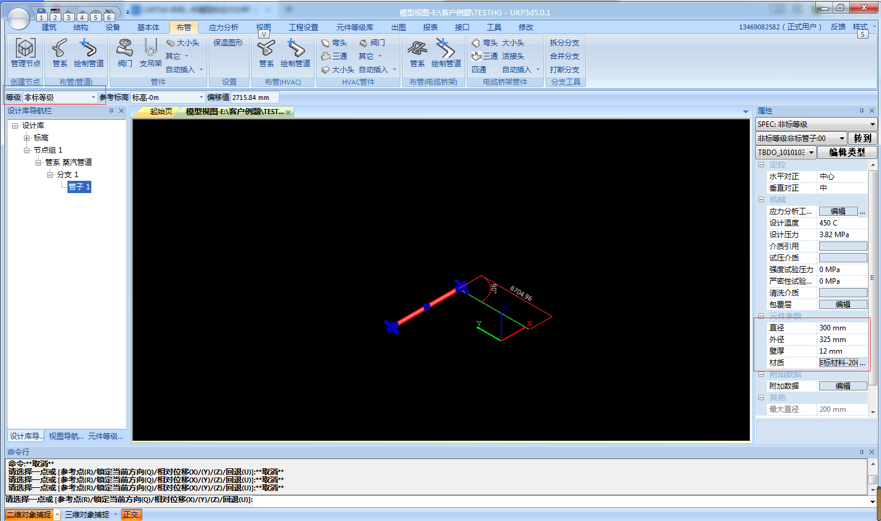Click the 转到 button
Viewport: 881px width, 521px height.
pyautogui.click(x=862, y=139)
